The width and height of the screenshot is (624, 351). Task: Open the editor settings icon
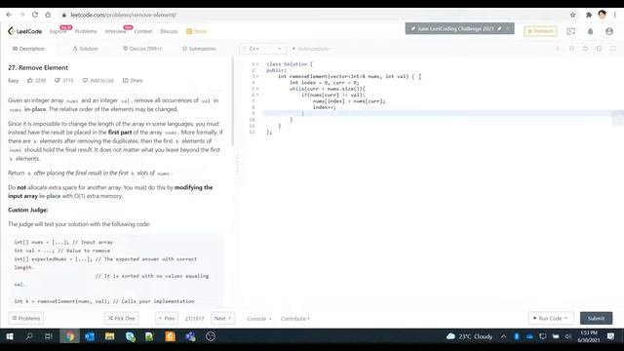click(599, 49)
